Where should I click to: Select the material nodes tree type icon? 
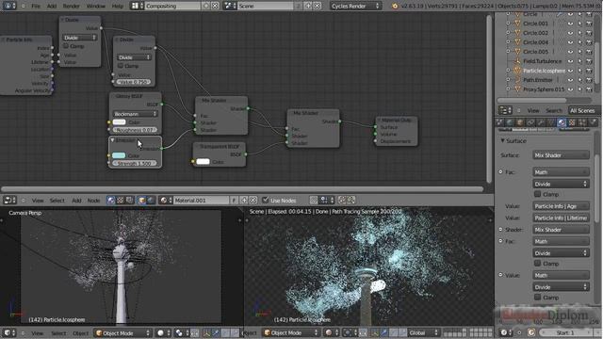point(111,201)
